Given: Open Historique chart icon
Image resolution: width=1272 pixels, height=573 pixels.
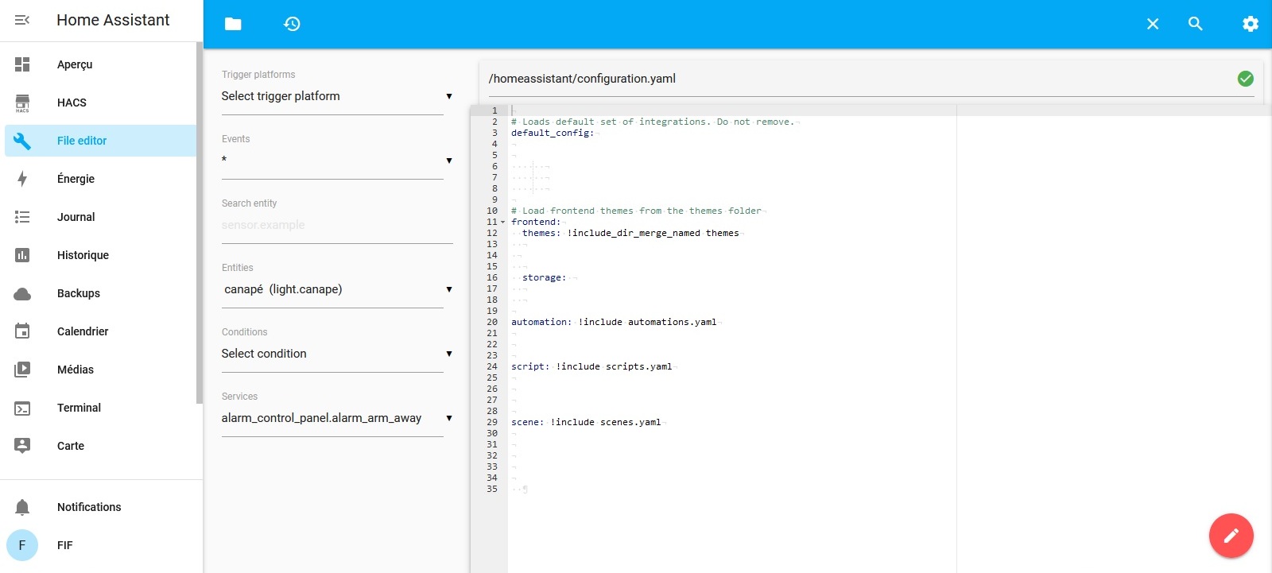Looking at the screenshot, I should tap(22, 255).
